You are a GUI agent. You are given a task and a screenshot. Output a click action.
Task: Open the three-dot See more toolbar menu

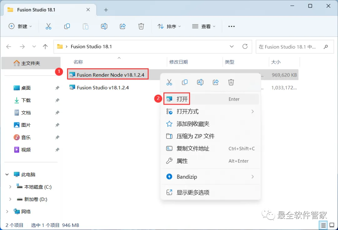(x=232, y=26)
